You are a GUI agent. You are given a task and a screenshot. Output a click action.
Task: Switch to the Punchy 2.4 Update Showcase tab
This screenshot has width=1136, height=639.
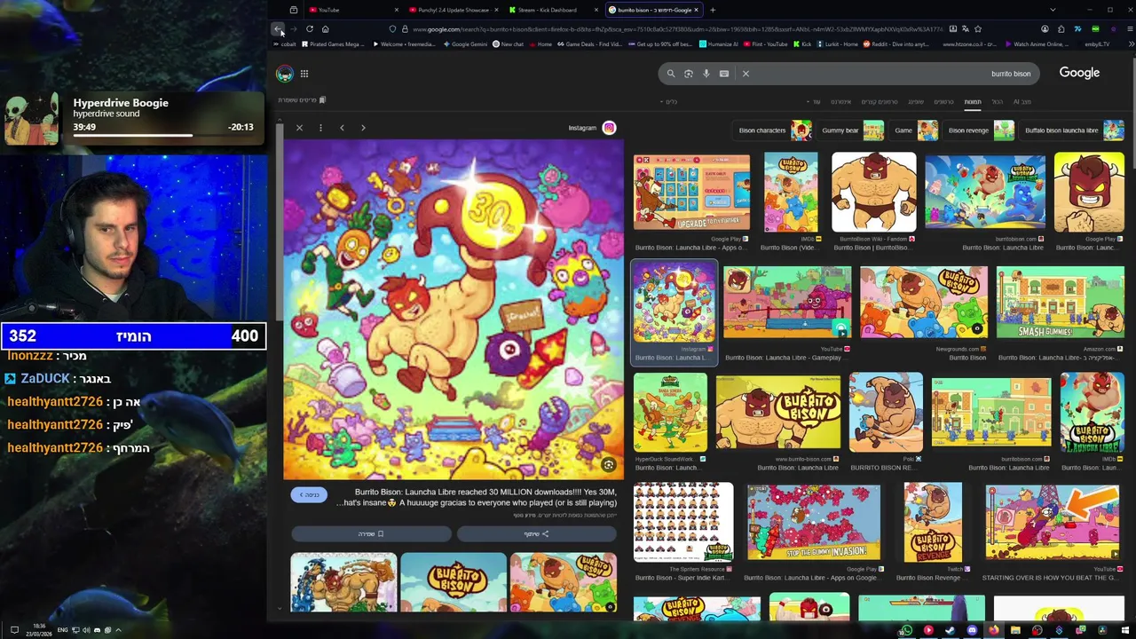tap(453, 10)
